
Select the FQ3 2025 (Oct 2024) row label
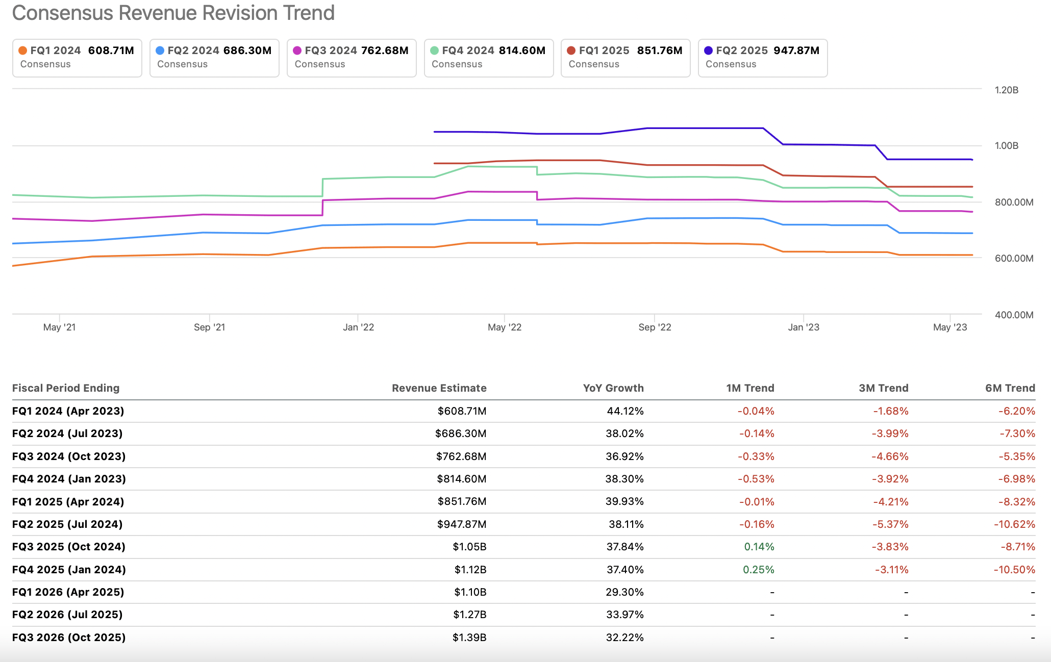(x=69, y=547)
